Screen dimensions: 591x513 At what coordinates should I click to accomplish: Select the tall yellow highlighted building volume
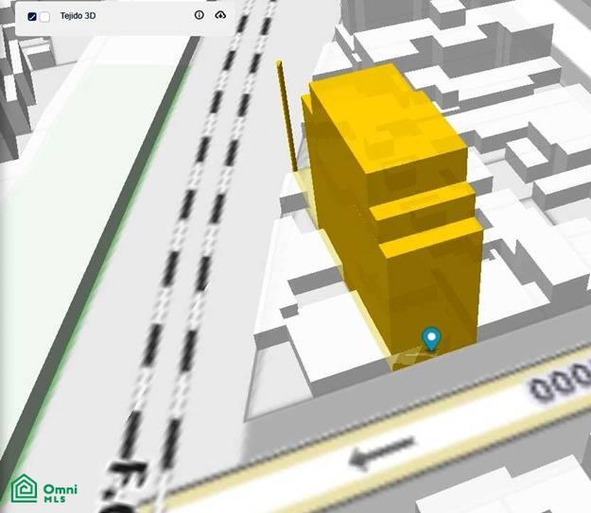tap(392, 211)
